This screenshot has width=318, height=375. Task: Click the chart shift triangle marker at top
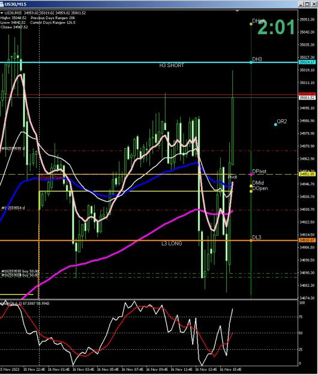(237, 11)
